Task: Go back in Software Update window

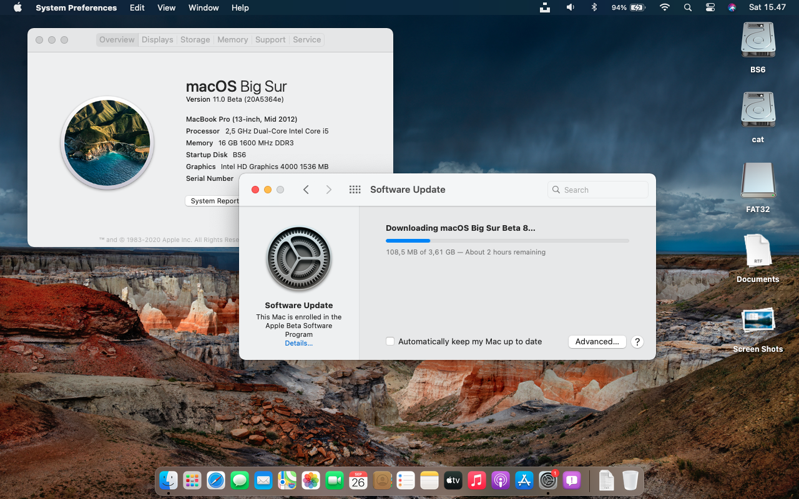Action: click(x=306, y=190)
